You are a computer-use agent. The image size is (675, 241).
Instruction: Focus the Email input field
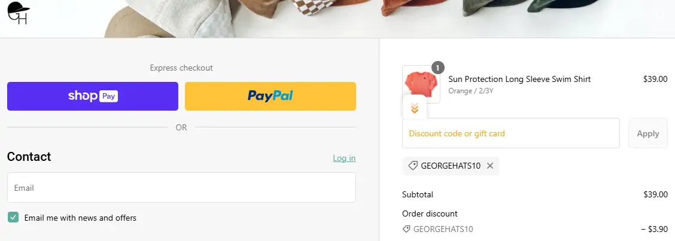(181, 188)
